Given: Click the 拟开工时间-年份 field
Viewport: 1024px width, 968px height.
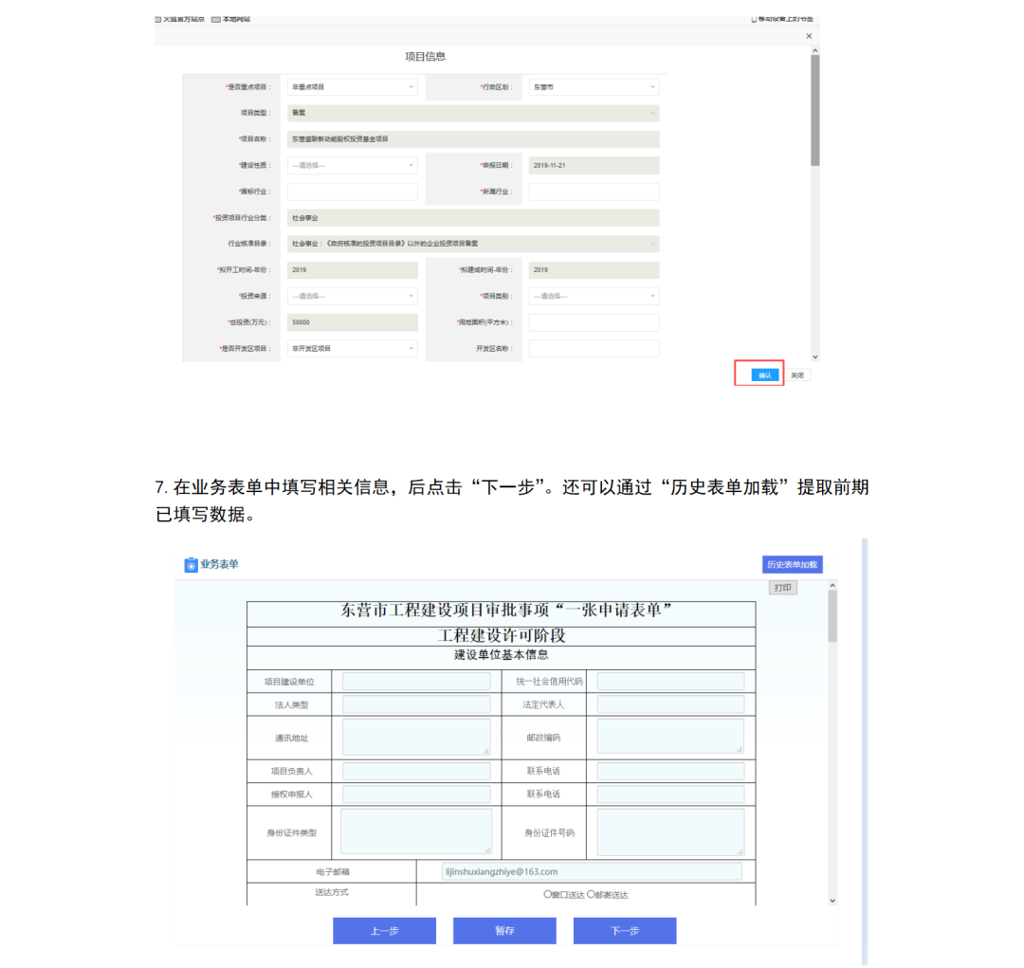Looking at the screenshot, I should (353, 270).
